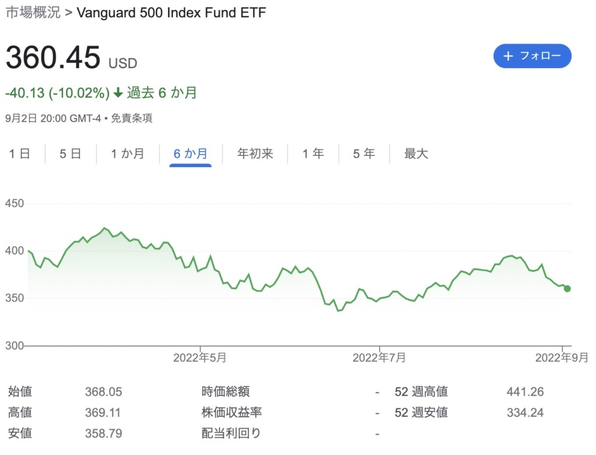Screen dimensions: 596x455
Task: Show the 1年 chart range
Action: pyautogui.click(x=313, y=154)
